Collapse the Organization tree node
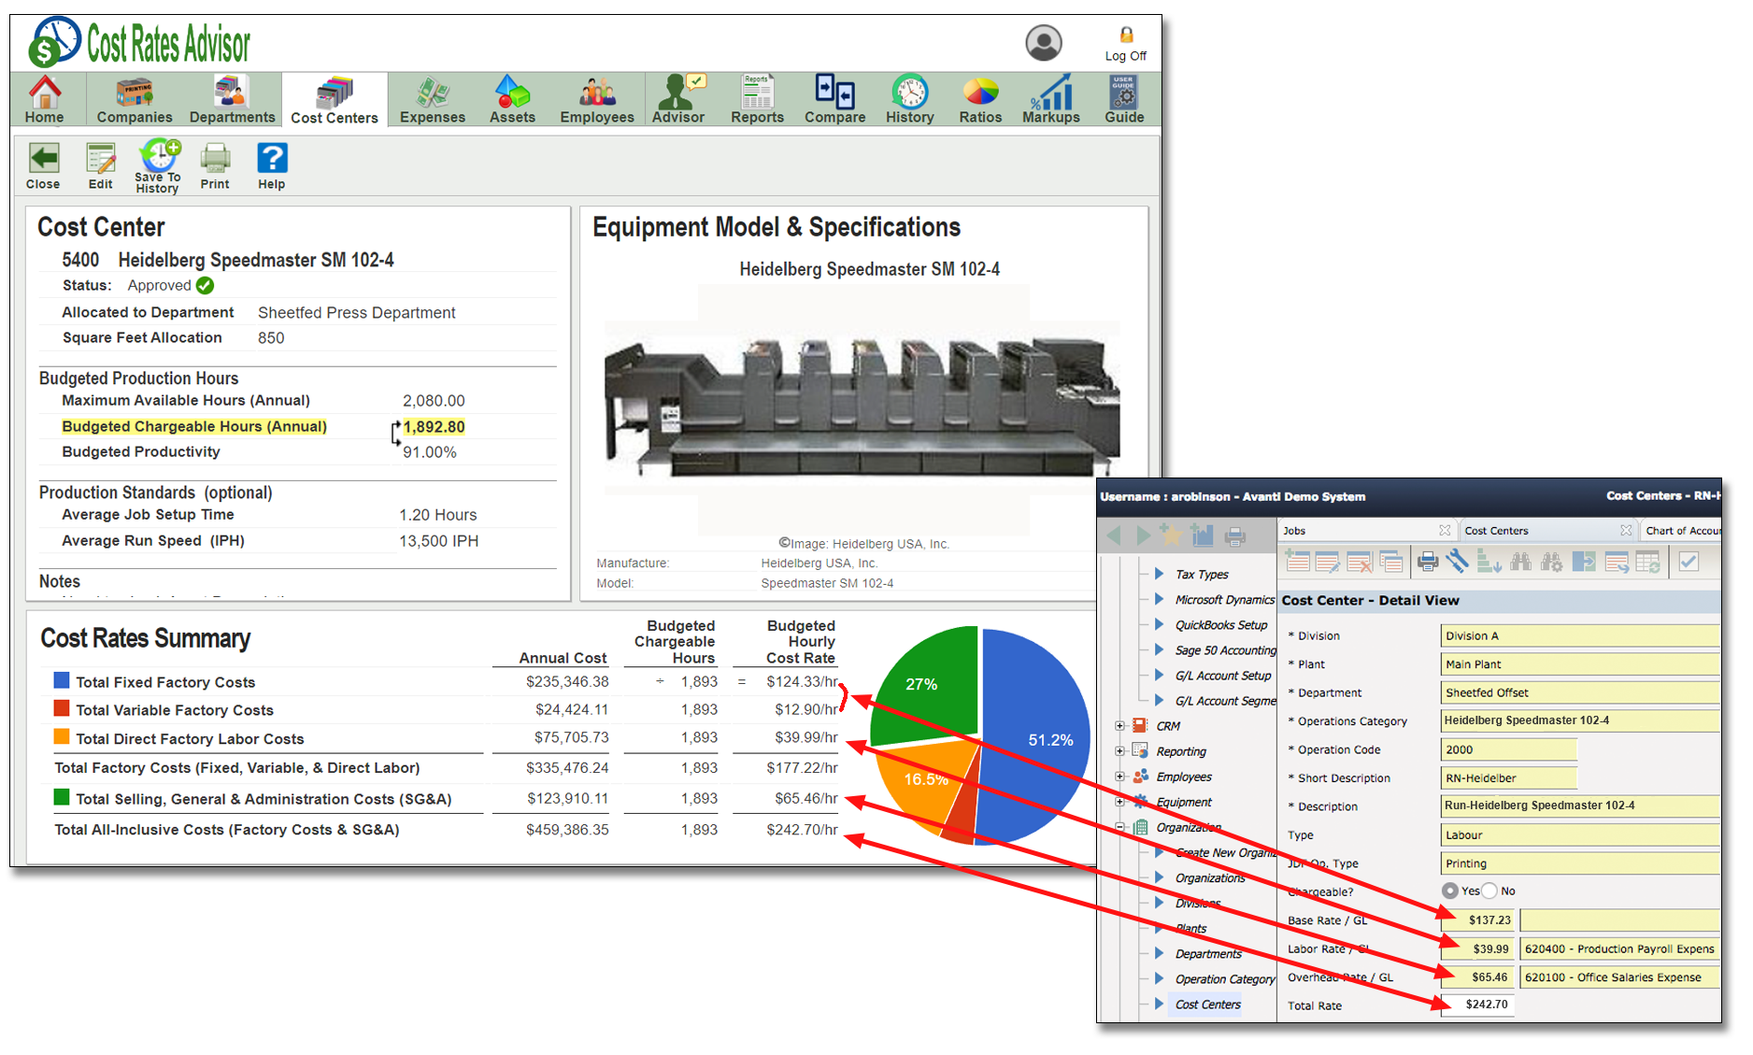The height and width of the screenshot is (1055, 1753). point(1119,827)
